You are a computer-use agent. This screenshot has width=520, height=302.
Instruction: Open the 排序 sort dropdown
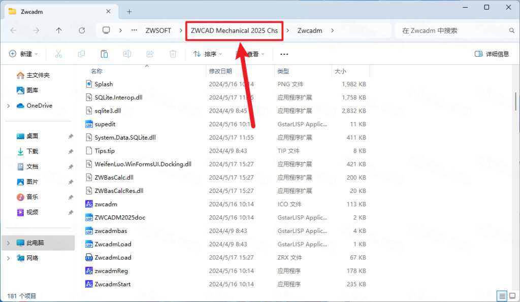208,54
